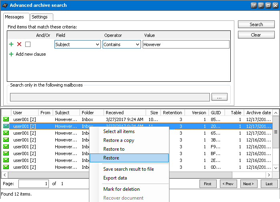Click the mailbox browse ellipsis button
The image size is (280, 202).
click(219, 97)
